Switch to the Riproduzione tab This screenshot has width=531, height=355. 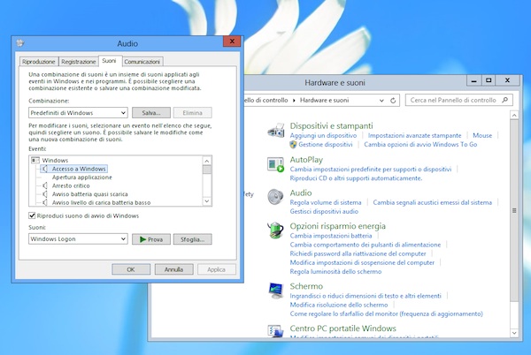click(x=39, y=62)
